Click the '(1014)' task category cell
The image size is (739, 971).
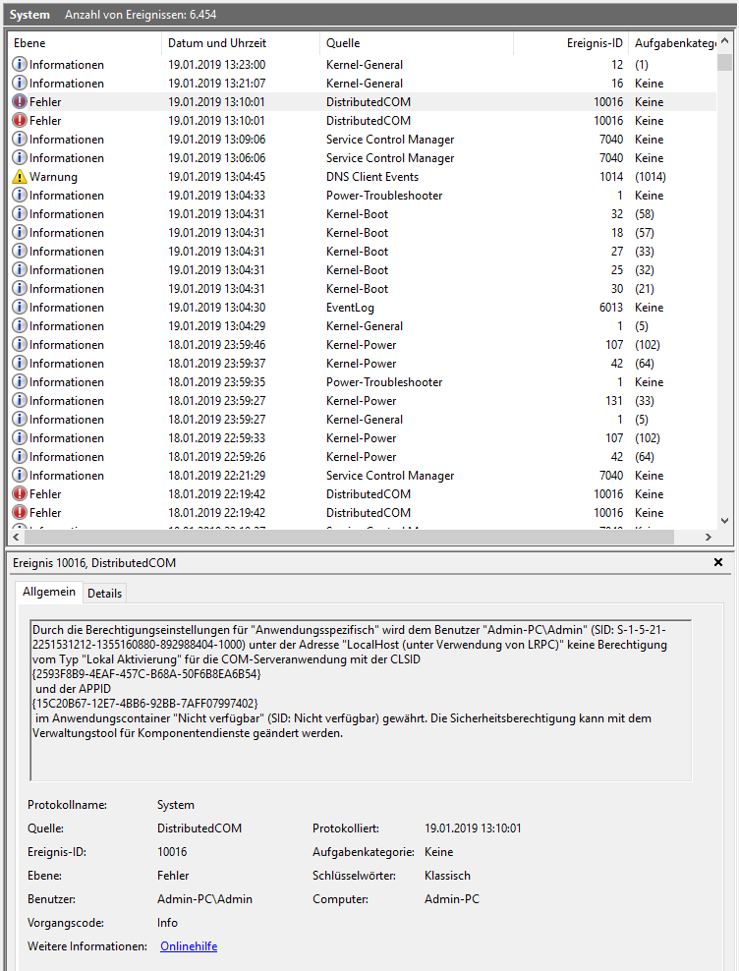pyautogui.click(x=651, y=177)
